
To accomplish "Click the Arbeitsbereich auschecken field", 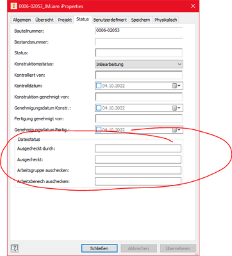I will (x=138, y=182).
